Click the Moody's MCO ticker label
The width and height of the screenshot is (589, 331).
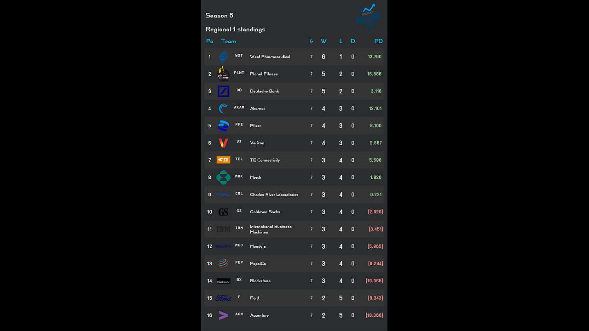pyautogui.click(x=239, y=245)
